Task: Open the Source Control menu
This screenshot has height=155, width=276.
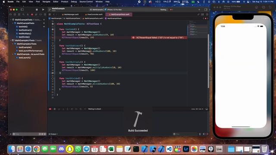Action: tap(86, 2)
